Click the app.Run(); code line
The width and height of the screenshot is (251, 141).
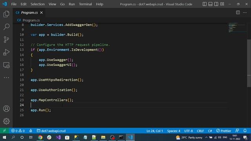[41, 110]
